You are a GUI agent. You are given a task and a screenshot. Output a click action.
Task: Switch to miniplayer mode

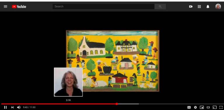202,107
